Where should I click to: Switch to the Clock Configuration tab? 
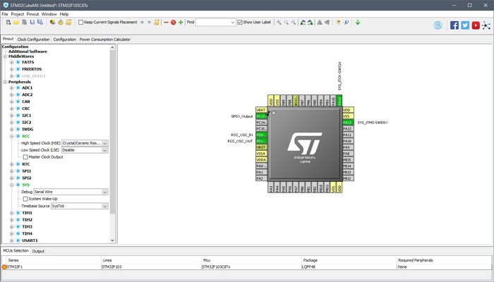click(33, 39)
